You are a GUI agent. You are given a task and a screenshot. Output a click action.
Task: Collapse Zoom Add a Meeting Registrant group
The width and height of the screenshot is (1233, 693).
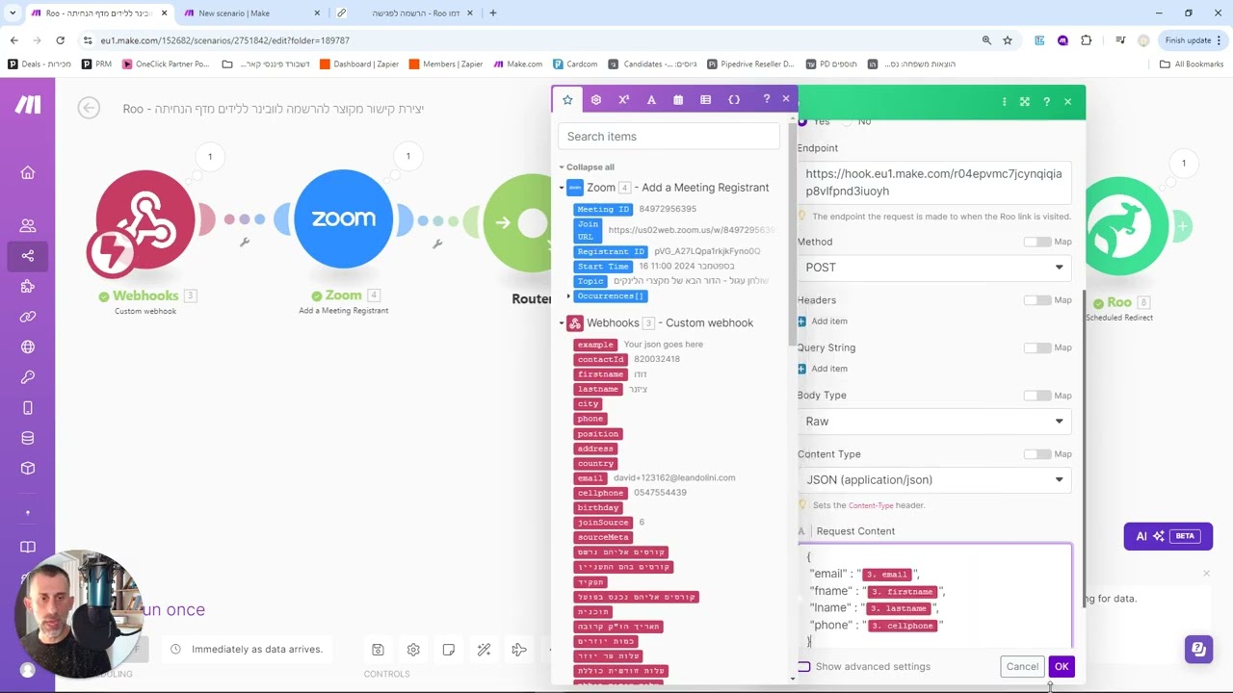tap(562, 188)
